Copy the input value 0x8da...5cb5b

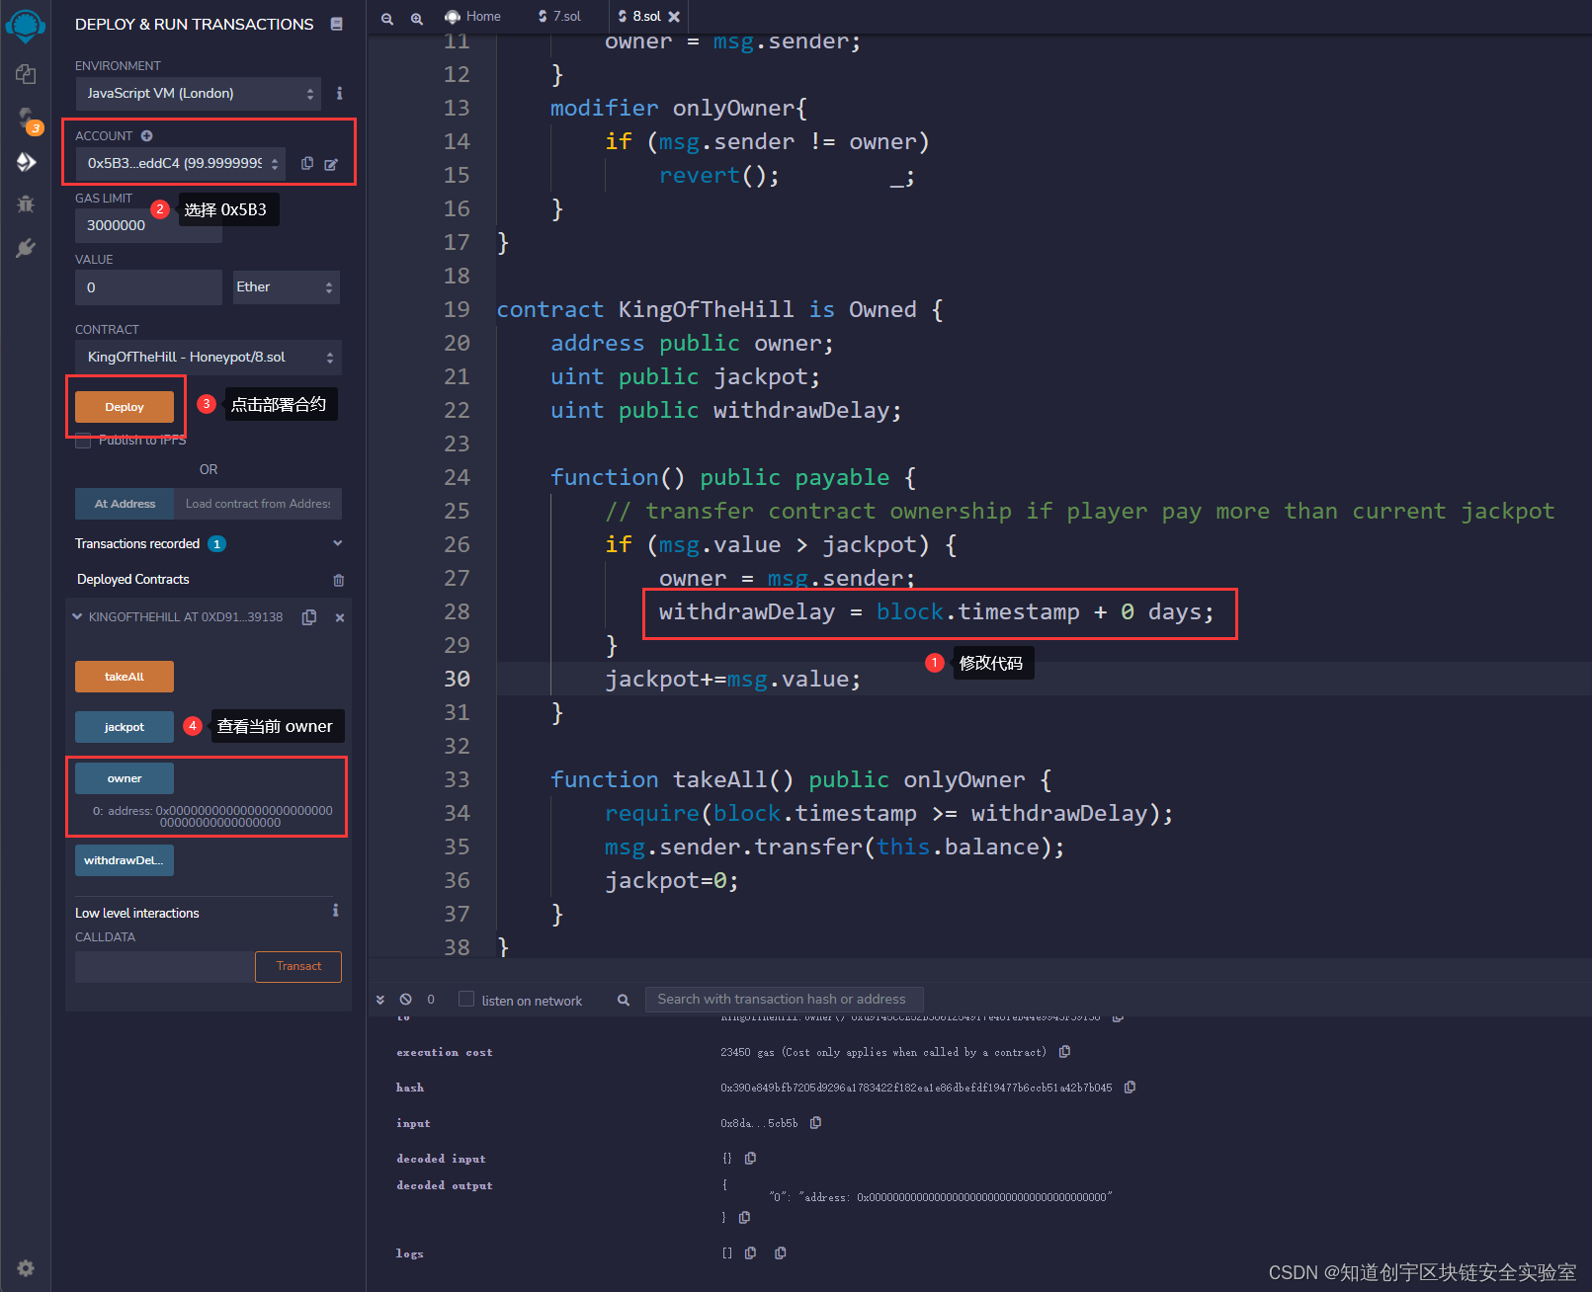click(815, 1123)
